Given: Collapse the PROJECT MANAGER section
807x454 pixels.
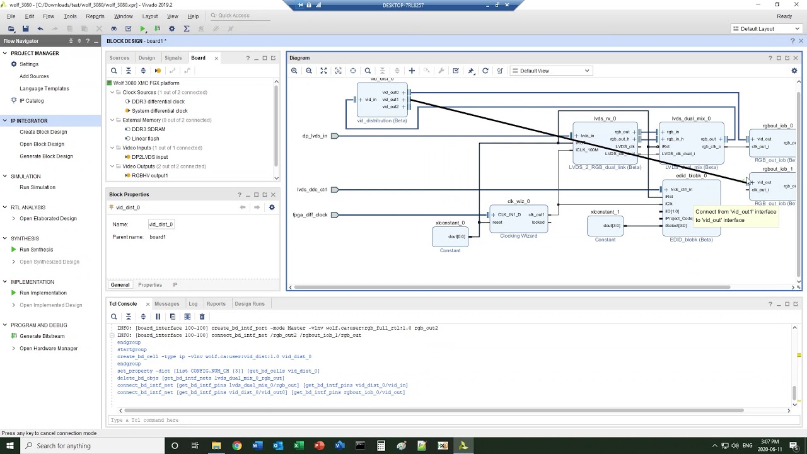Looking at the screenshot, I should pos(6,54).
